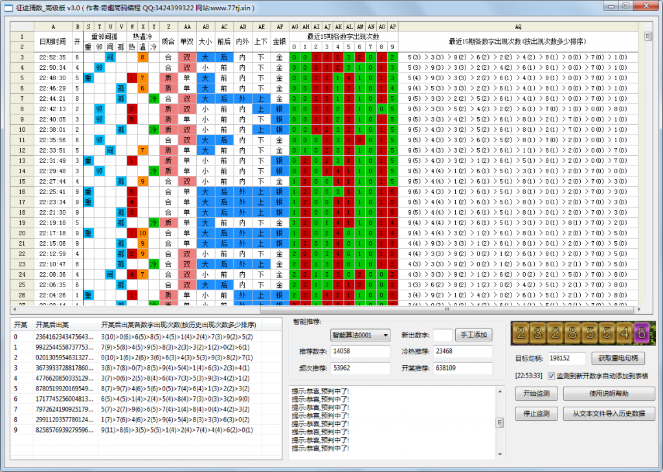Stop monitoring with the 停止监测 button
This screenshot has height=472, width=663.
(536, 413)
